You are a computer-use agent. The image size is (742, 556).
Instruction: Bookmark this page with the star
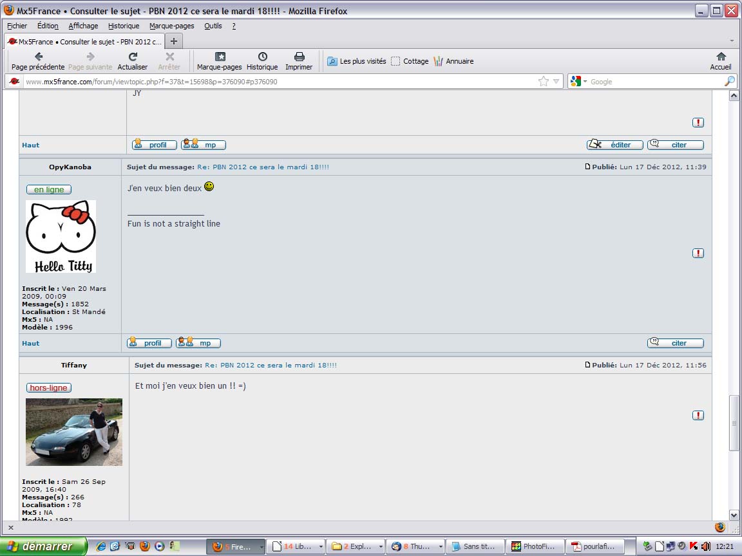pos(543,81)
